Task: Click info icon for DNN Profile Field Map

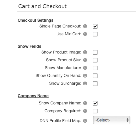Action: (x=85, y=121)
